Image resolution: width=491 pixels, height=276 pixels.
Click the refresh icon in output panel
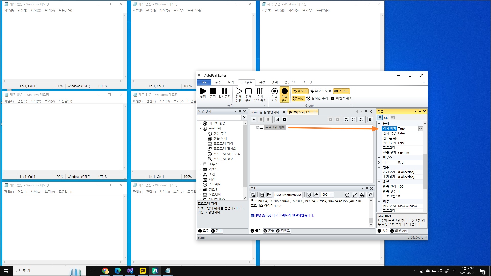371,195
